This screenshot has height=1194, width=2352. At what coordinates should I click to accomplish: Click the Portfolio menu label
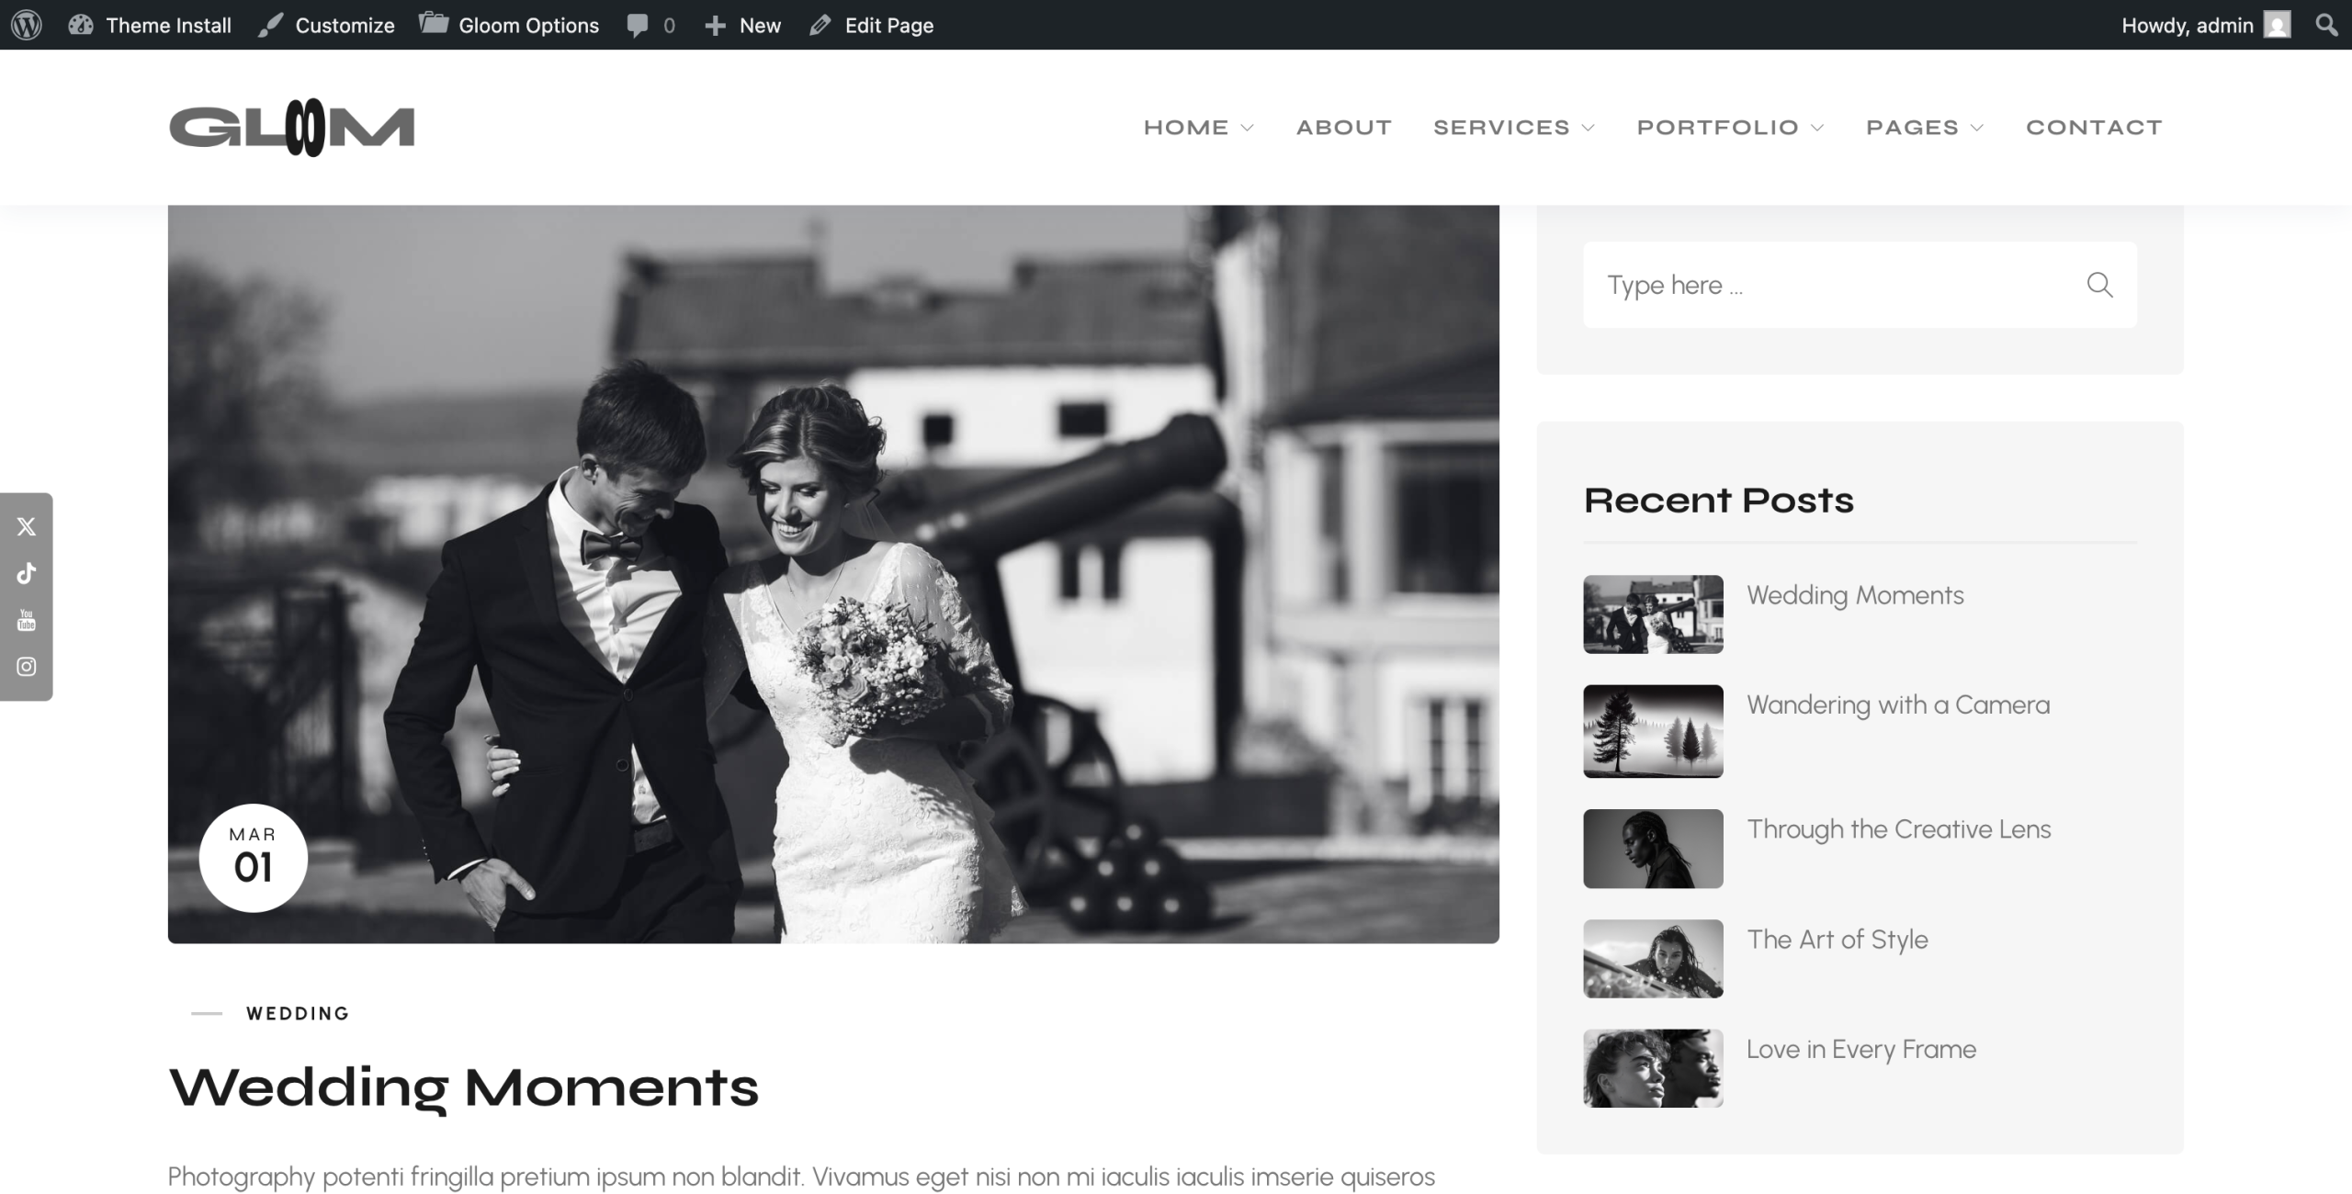tap(1718, 128)
